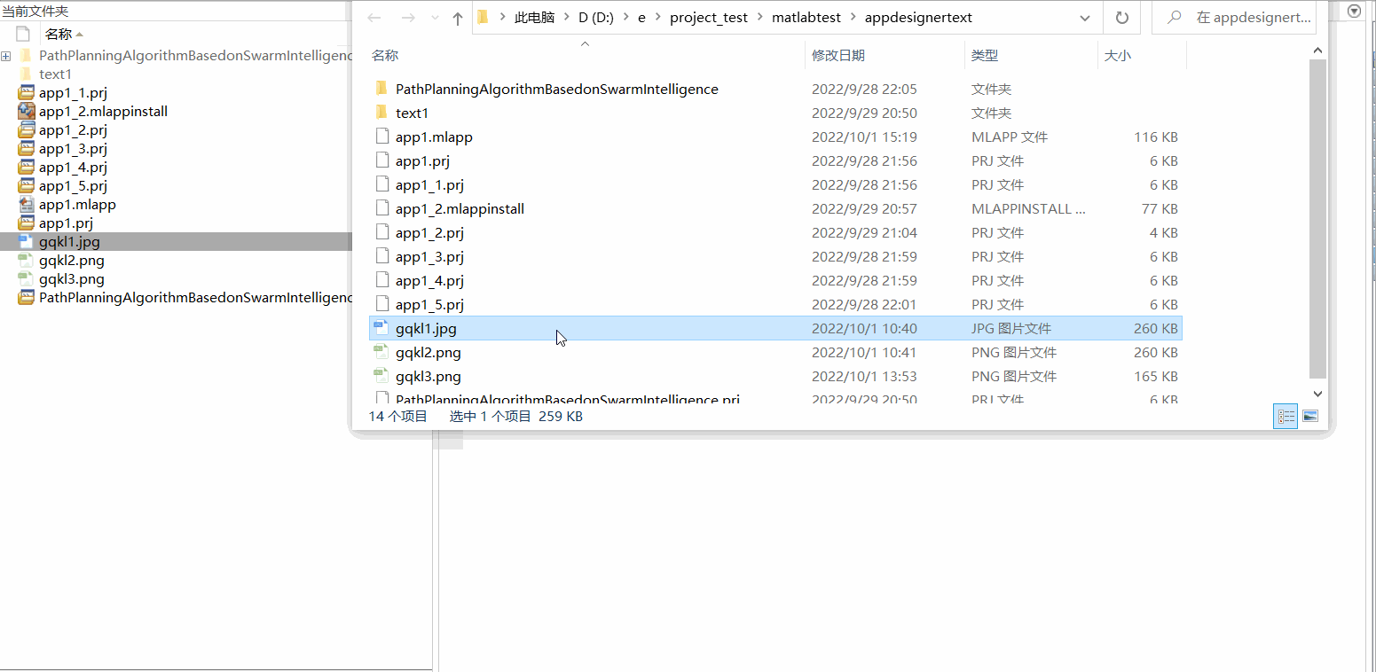Select text1 folder in MATLAB current folder

pos(55,74)
